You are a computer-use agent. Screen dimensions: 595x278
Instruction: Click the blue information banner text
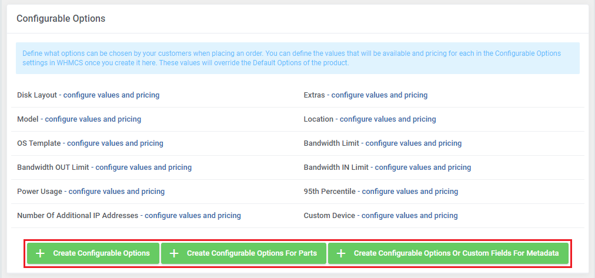pyautogui.click(x=291, y=58)
